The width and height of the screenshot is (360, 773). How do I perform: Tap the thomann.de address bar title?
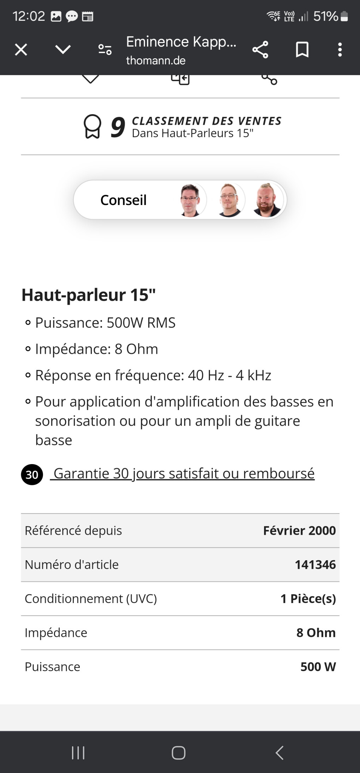pyautogui.click(x=181, y=51)
